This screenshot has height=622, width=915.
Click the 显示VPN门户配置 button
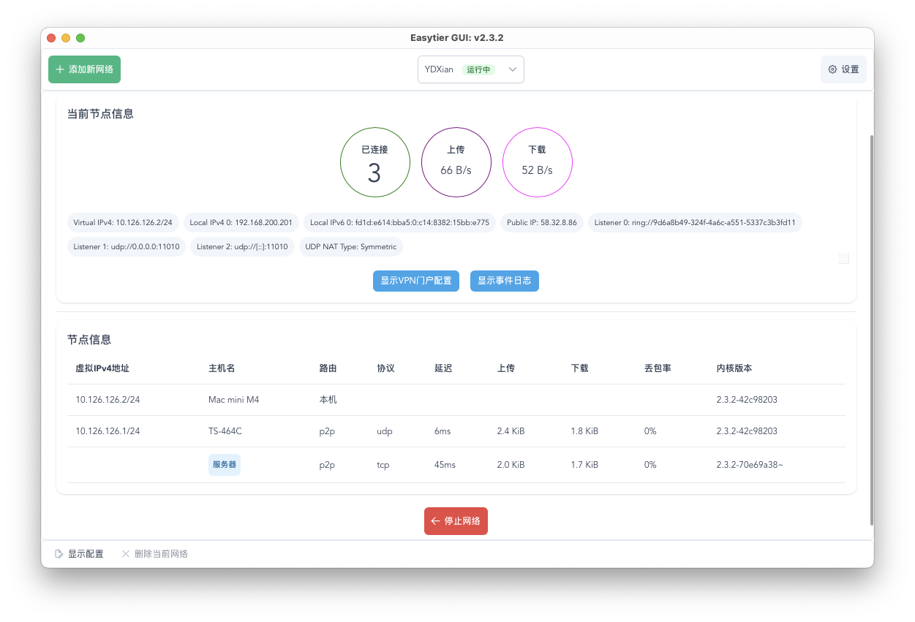[415, 281]
